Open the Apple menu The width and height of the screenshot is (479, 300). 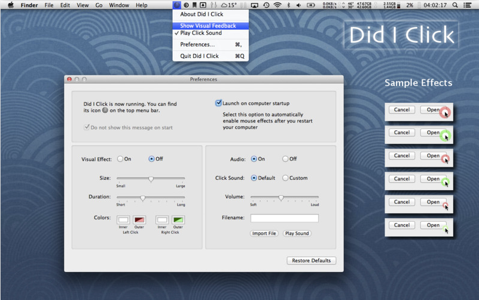point(11,5)
